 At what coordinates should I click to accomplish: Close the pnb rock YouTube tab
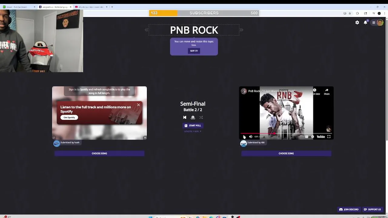[107, 7]
